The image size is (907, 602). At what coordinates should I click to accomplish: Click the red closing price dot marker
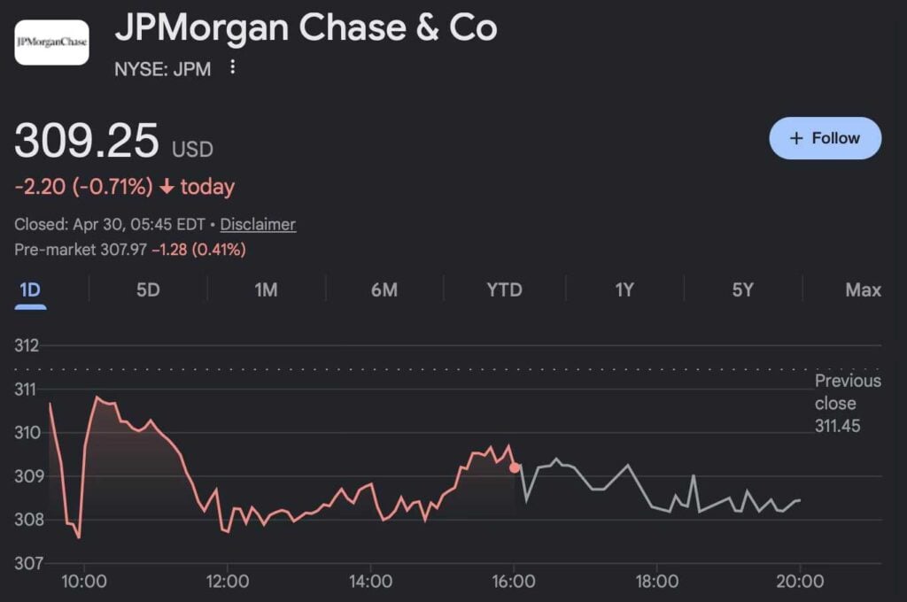515,467
